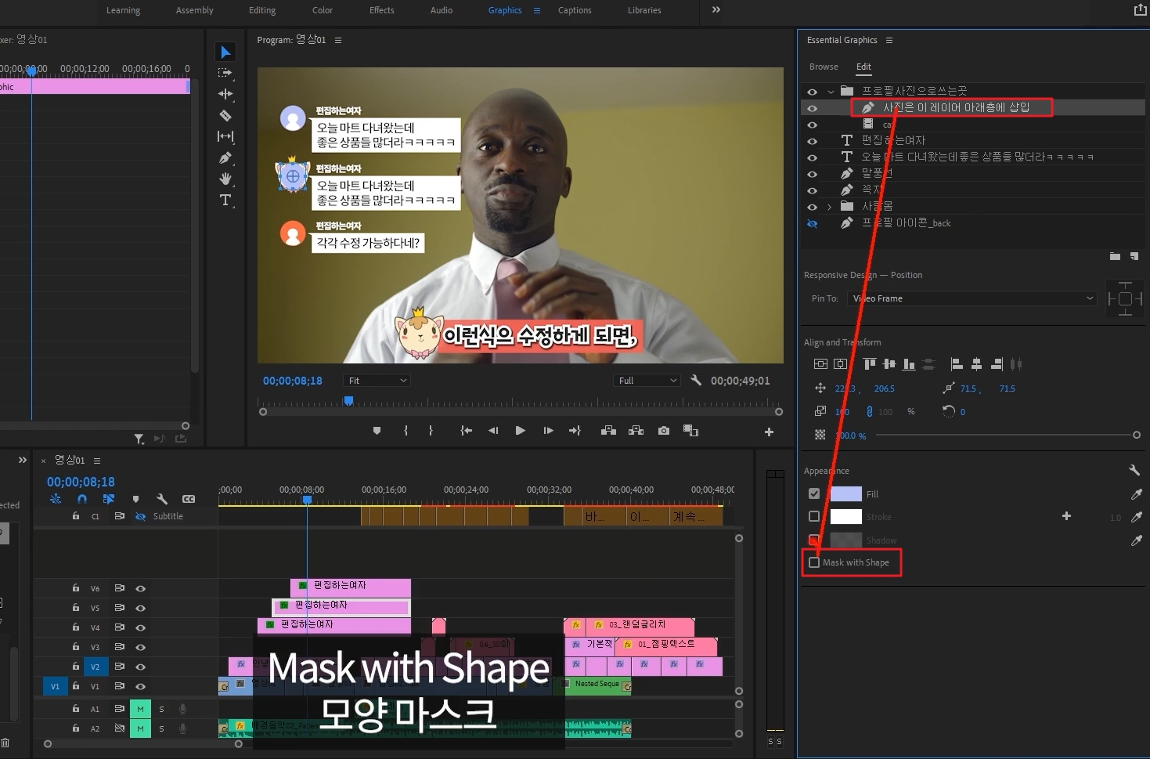Screen dimensions: 1150x759
Task: Switch to Editing workspace
Action: [x=262, y=10]
